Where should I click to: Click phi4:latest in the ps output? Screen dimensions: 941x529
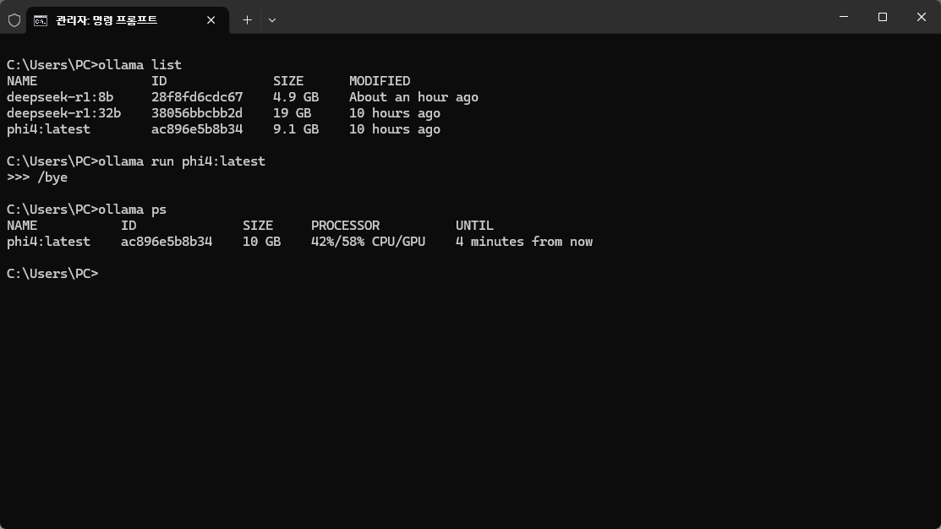(x=48, y=242)
